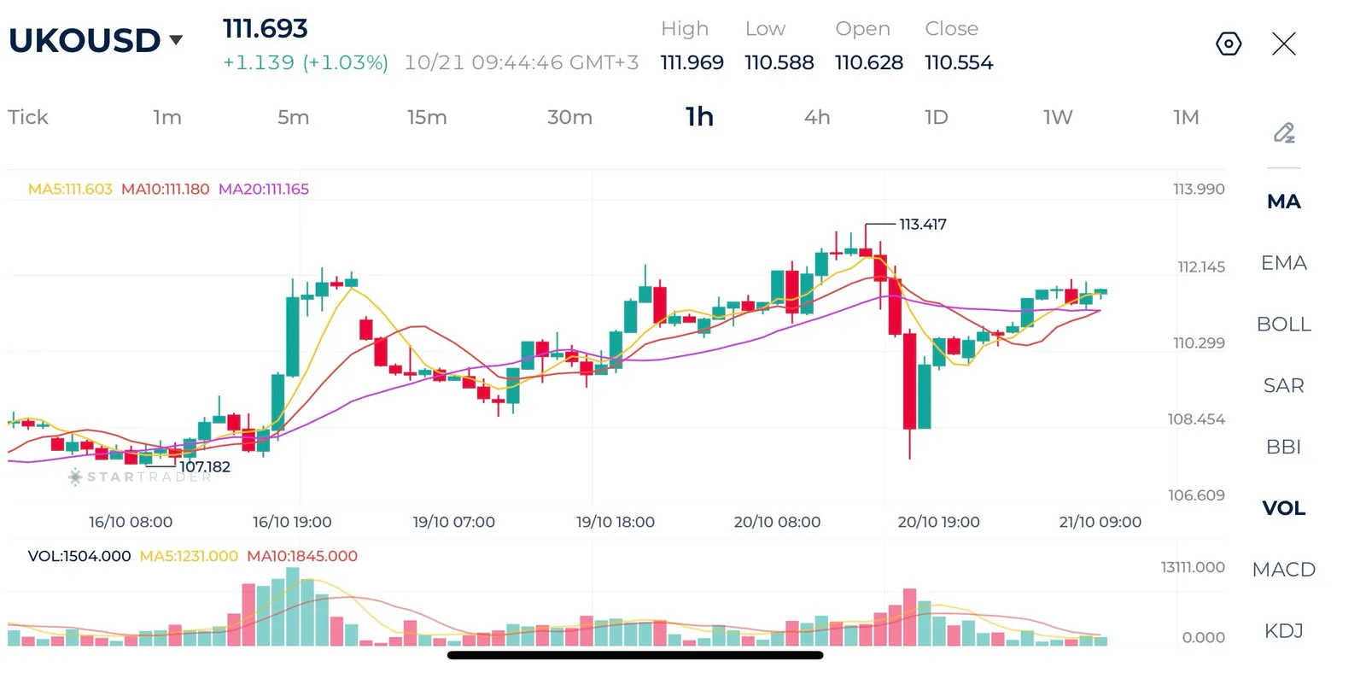Choose the 1D timeframe

point(936,117)
